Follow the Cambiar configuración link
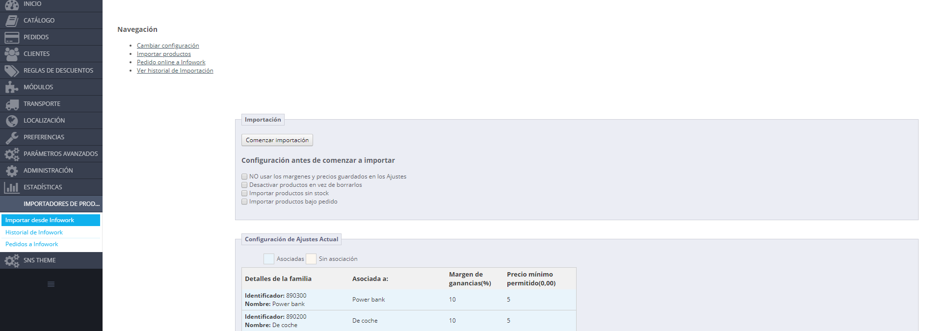 168,46
